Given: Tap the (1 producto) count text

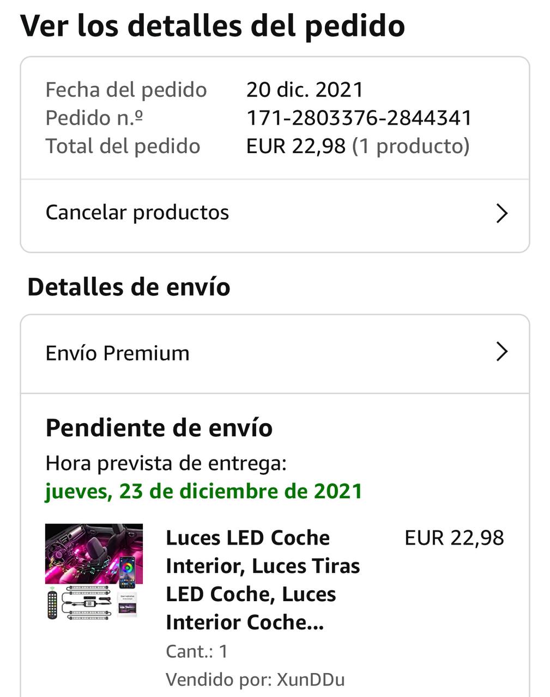Looking at the screenshot, I should (410, 146).
